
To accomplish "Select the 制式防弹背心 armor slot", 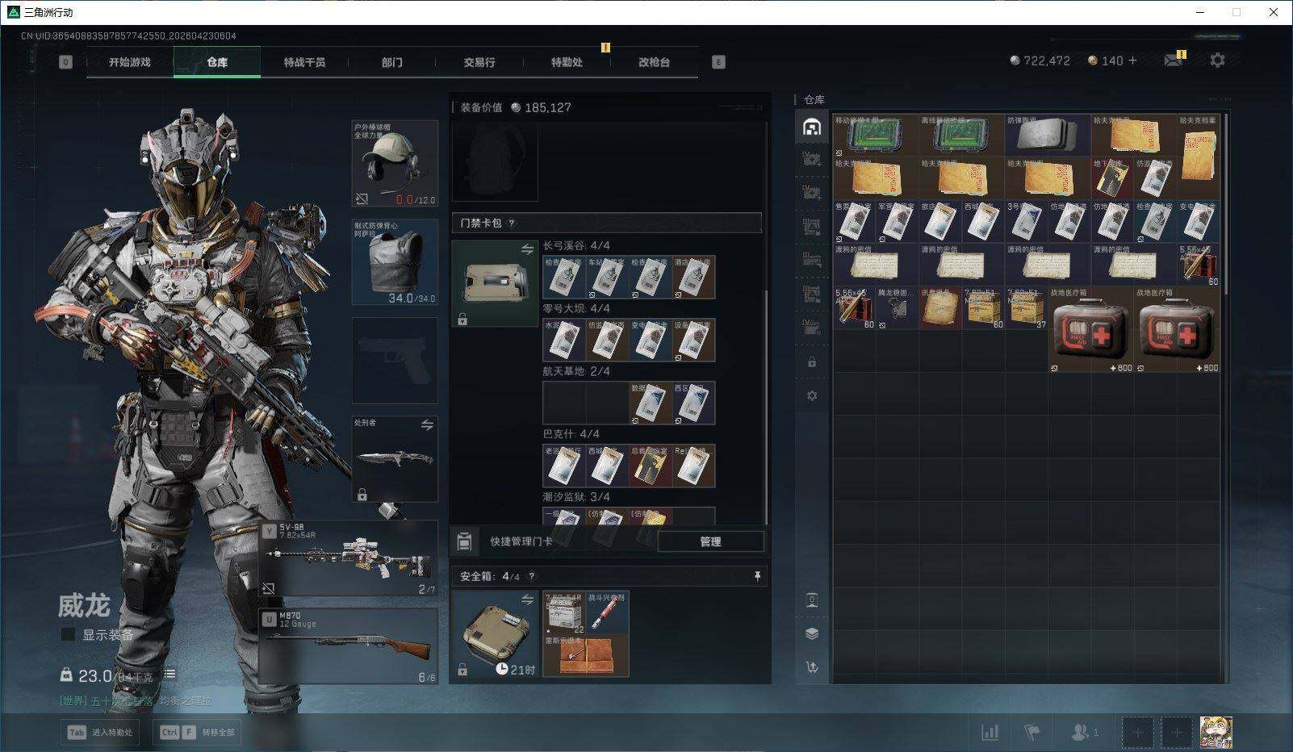I will coord(395,262).
